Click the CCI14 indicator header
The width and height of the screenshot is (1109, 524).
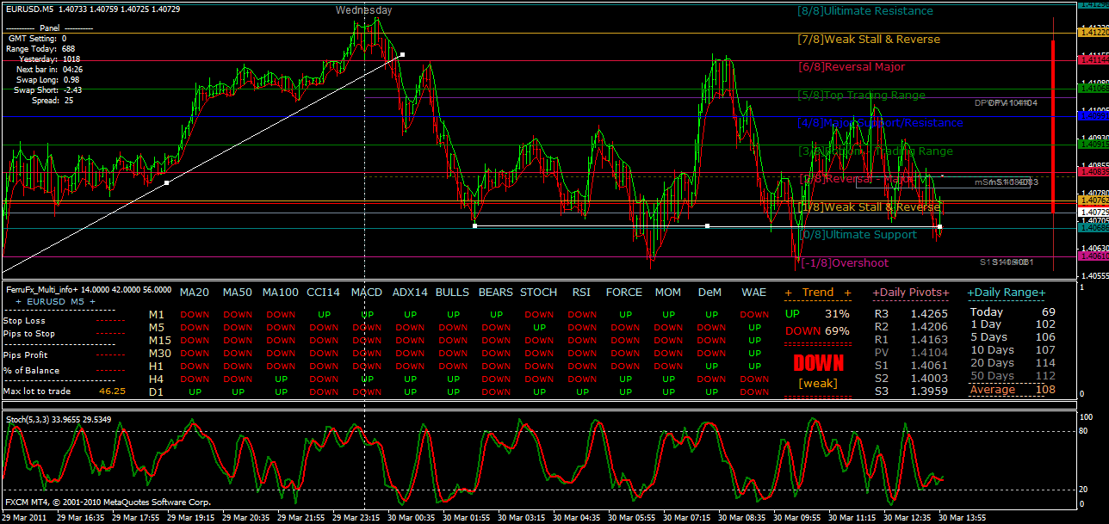click(323, 293)
